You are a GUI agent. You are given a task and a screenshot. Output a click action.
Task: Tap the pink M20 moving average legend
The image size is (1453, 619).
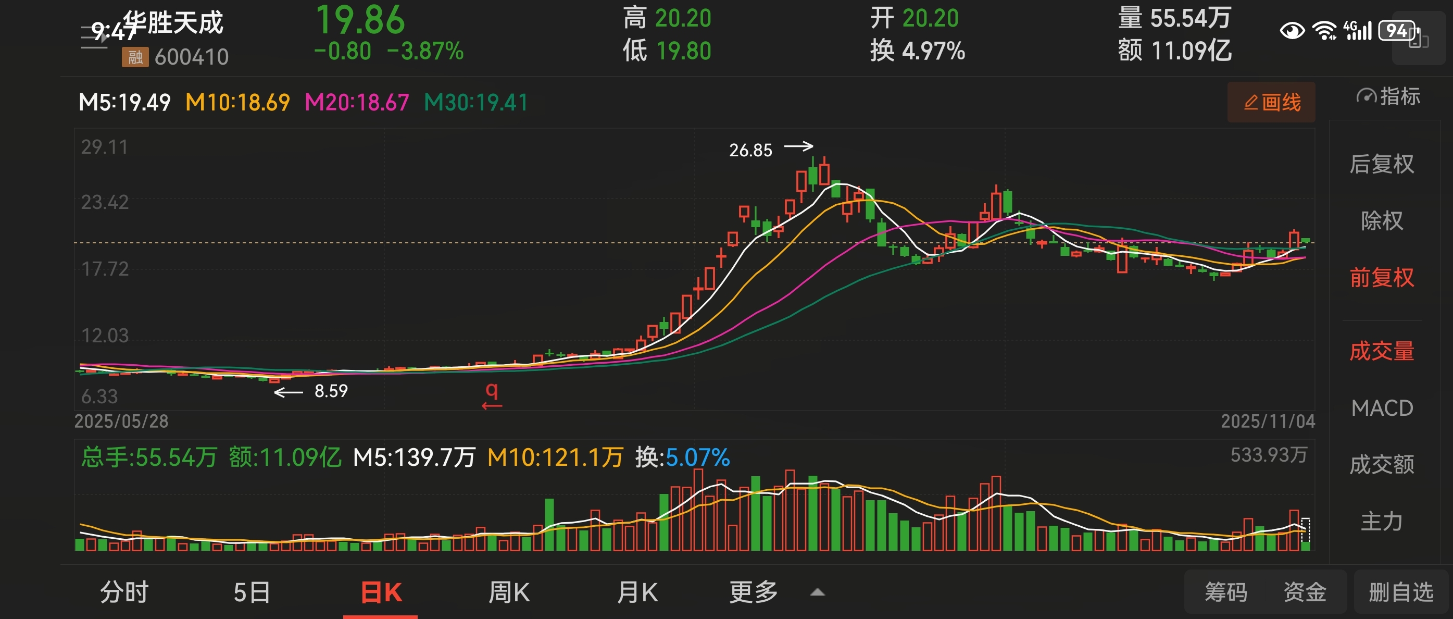[x=357, y=102]
